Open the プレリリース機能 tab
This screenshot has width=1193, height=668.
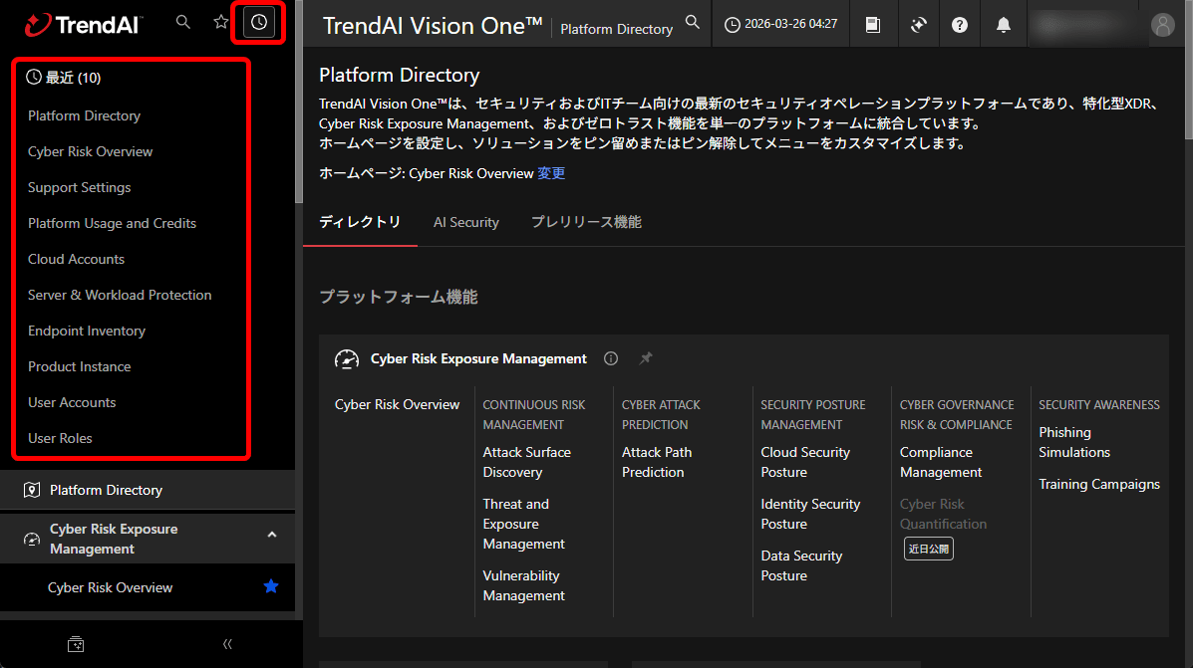tap(586, 222)
